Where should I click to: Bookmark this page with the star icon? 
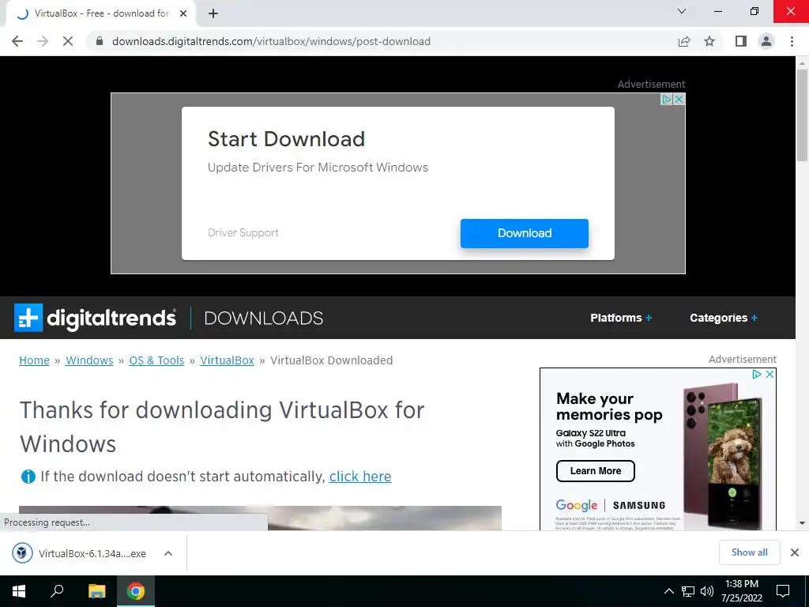(709, 41)
